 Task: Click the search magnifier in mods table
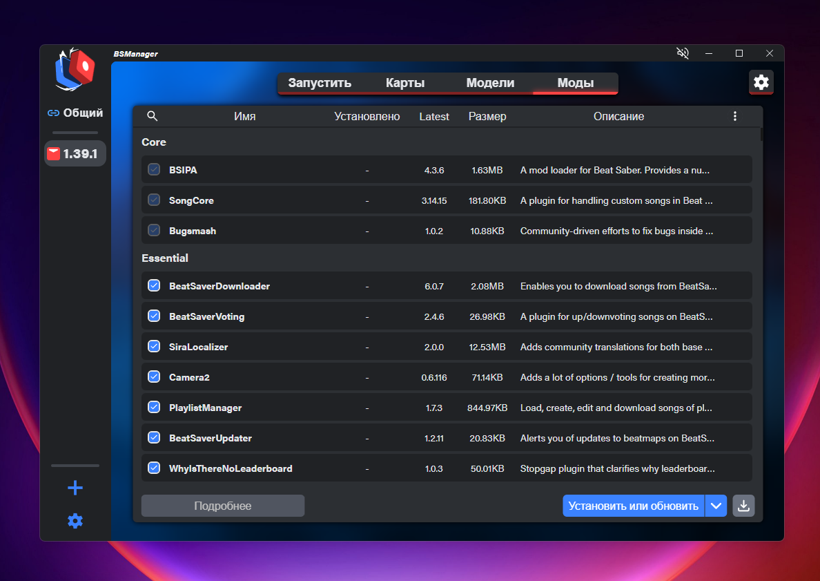click(153, 116)
